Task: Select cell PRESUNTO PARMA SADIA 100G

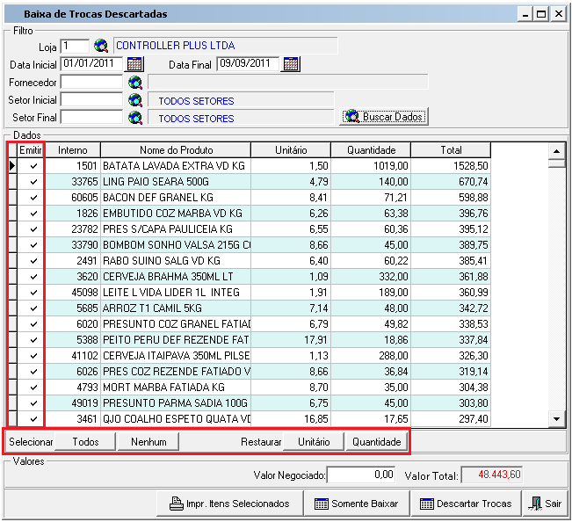Action: coord(176,403)
